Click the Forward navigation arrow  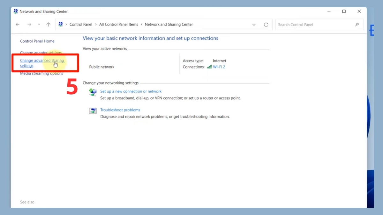(29, 25)
